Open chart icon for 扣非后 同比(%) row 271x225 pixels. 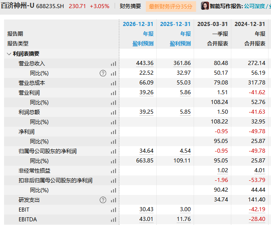tap(113, 190)
